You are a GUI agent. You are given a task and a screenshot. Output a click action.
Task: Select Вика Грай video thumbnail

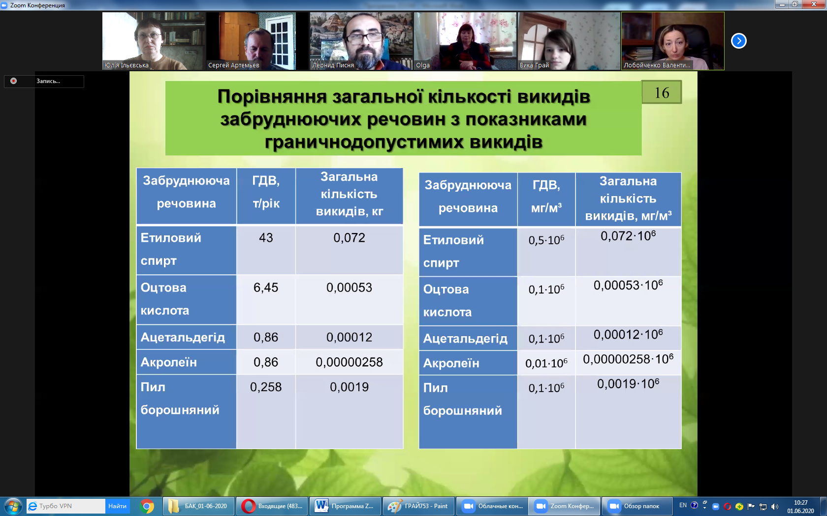click(x=569, y=41)
